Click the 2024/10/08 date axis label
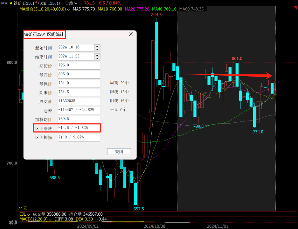298x229 pixels. click(155, 226)
